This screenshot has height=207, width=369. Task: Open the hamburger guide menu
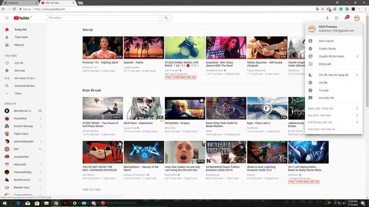point(7,18)
